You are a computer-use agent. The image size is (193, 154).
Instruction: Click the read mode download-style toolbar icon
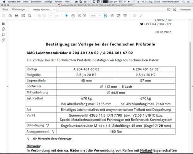pyautogui.click(x=125, y=16)
